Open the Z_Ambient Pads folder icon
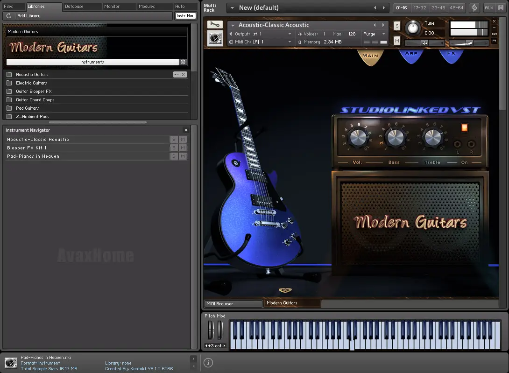509x373 pixels. click(x=9, y=117)
